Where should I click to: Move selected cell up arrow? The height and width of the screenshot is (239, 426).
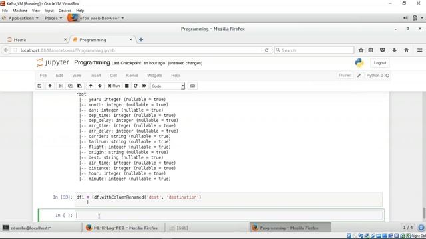click(x=91, y=86)
